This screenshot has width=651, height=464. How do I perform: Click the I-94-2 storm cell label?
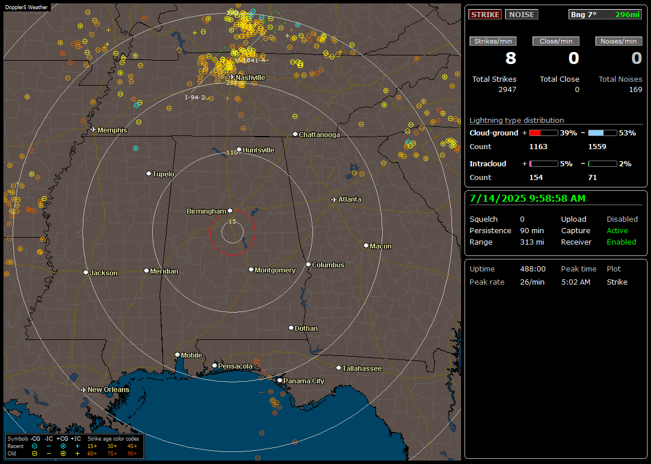(195, 98)
